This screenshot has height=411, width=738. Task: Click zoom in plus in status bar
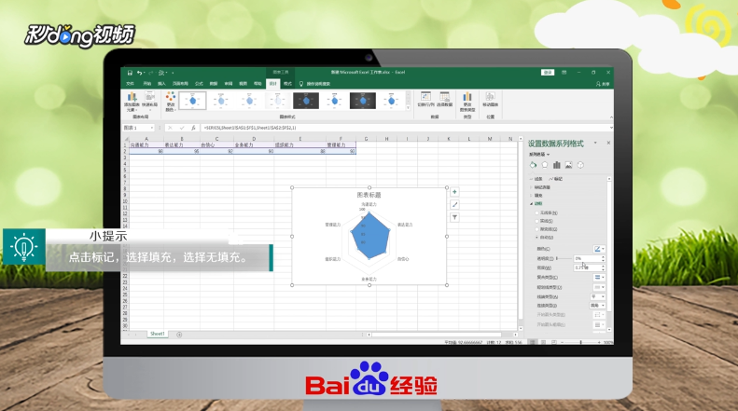(599, 342)
